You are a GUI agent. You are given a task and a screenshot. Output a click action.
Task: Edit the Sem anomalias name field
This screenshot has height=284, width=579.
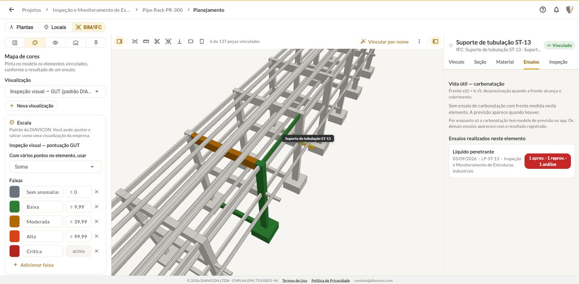(x=43, y=192)
